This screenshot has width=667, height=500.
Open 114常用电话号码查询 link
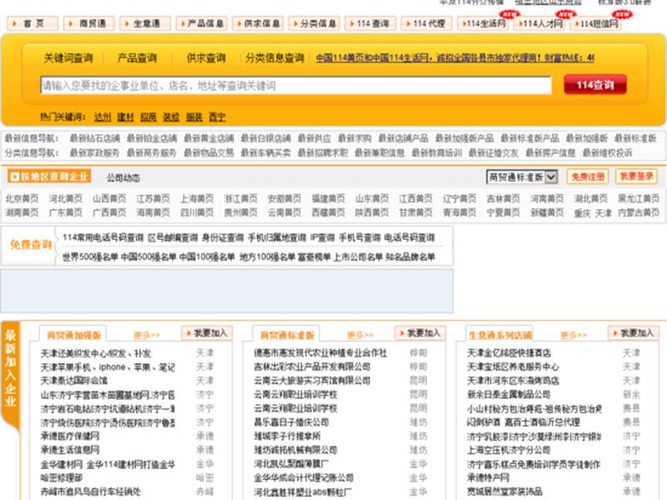[x=103, y=237]
